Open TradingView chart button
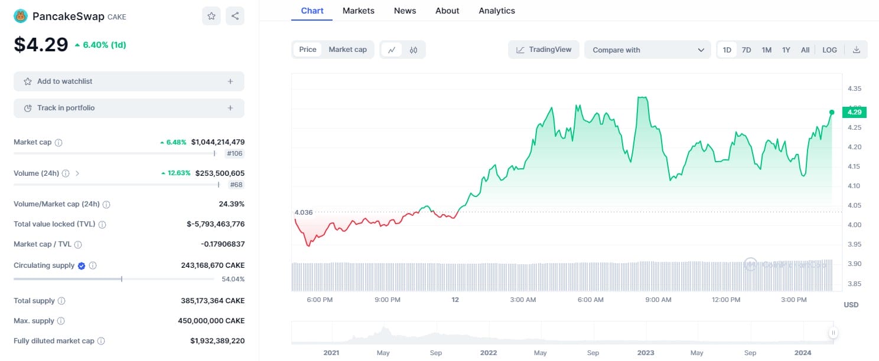The height and width of the screenshot is (361, 879). point(543,50)
